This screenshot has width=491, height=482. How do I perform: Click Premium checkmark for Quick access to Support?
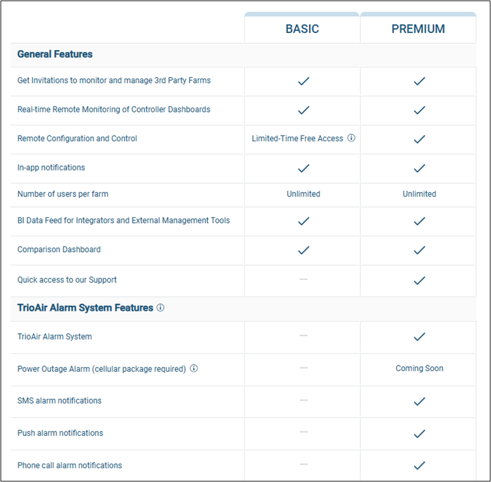[x=419, y=280]
